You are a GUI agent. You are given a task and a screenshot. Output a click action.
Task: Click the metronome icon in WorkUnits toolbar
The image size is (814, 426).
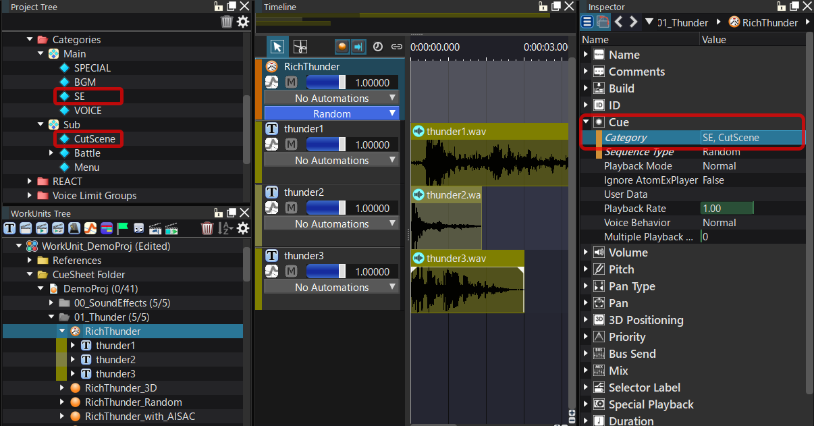click(x=74, y=228)
